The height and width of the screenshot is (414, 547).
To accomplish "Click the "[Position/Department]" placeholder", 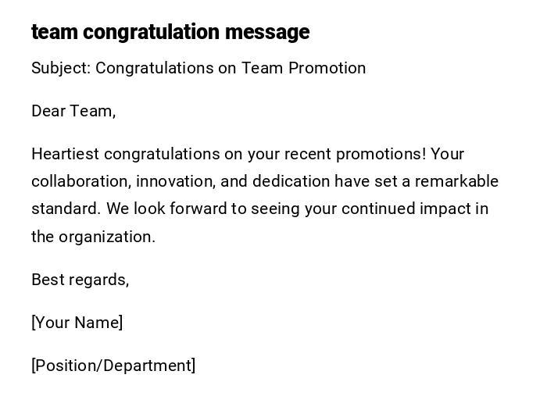I will (x=113, y=366).
